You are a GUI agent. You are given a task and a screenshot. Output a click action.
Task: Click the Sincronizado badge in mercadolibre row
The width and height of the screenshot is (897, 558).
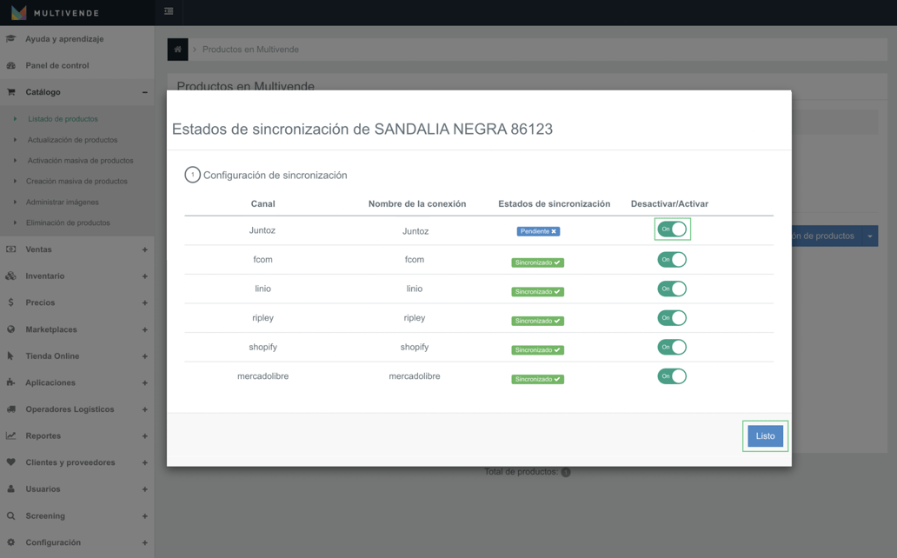pos(538,380)
